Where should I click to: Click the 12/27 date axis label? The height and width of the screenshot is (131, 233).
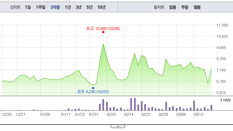pyautogui.click(x=21, y=114)
